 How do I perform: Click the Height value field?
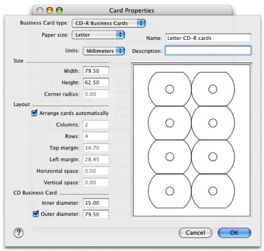tap(96, 83)
